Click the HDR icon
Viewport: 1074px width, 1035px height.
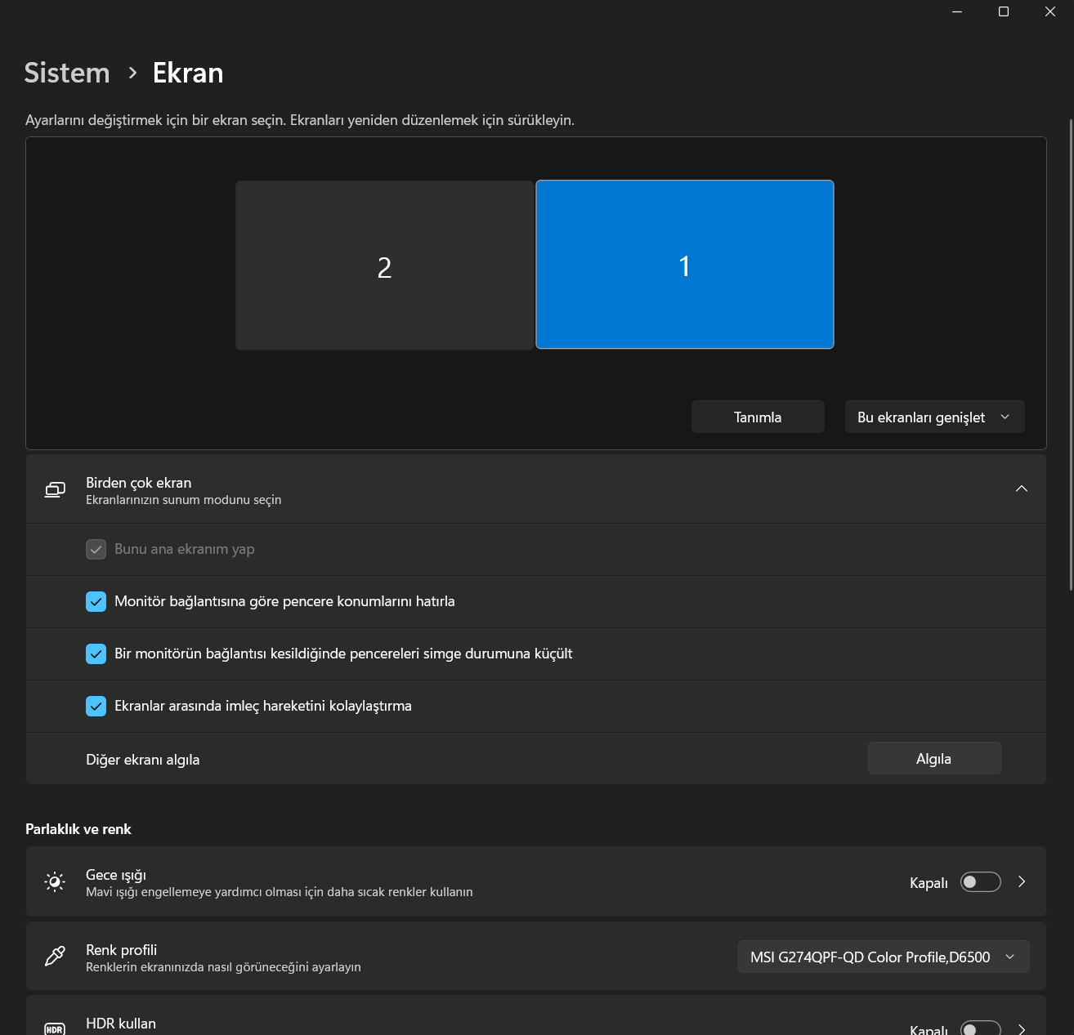click(55, 1029)
